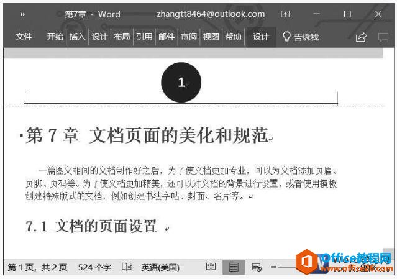Switch to Web Layout view icon
397x279 pixels.
tap(257, 267)
